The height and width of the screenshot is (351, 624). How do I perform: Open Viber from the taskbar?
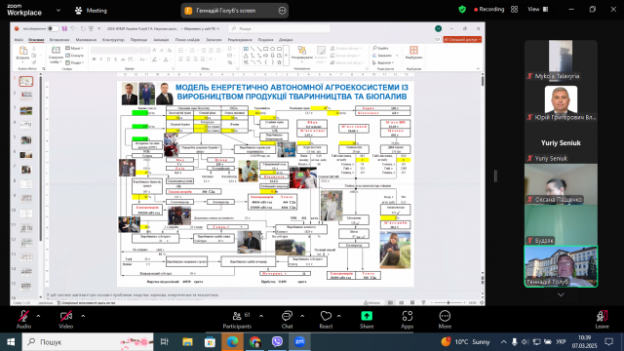[x=277, y=342]
